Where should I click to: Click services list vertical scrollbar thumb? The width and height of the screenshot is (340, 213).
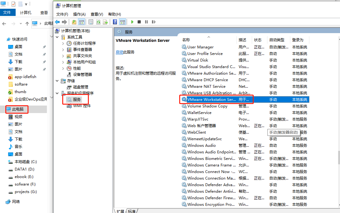(339, 157)
